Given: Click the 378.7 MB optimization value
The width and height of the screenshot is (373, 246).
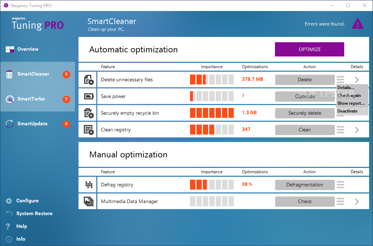Looking at the screenshot, I should (x=252, y=79).
